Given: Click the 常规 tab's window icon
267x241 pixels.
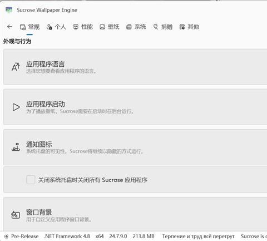Looking at the screenshot, I should [23, 27].
